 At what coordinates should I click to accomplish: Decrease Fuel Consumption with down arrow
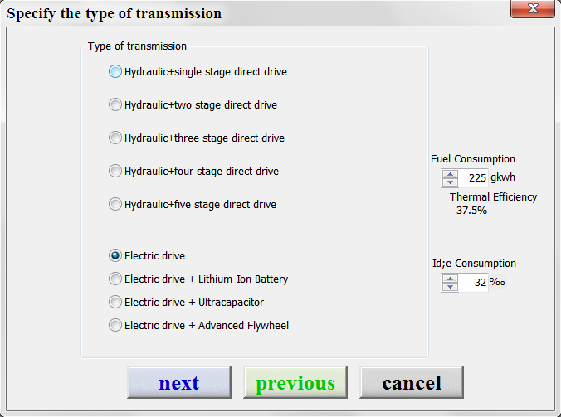point(450,182)
